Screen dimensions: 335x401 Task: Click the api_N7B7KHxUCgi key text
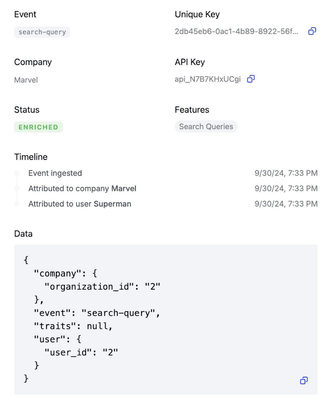point(208,79)
